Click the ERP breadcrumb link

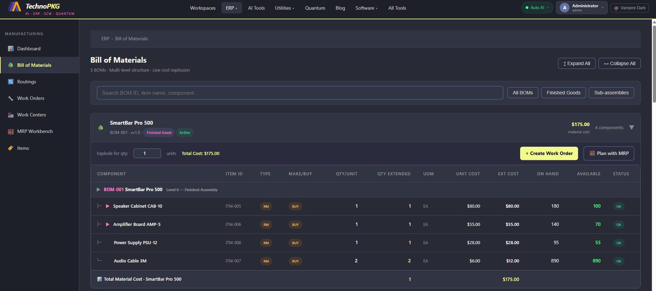coord(105,39)
